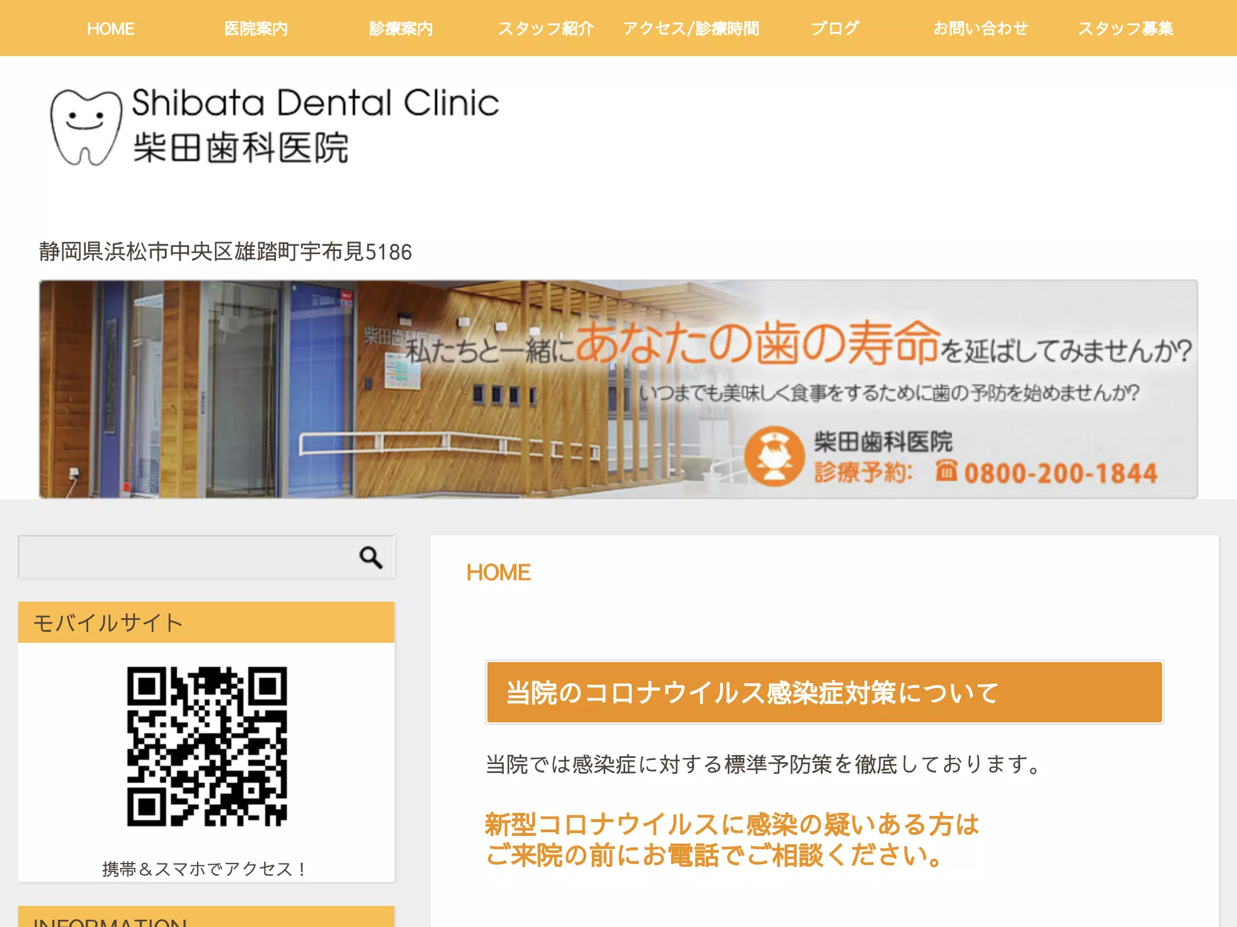Click the address 静岡県浜松市中央区雄踏町宇布見5186
The height and width of the screenshot is (927, 1237).
tap(225, 252)
